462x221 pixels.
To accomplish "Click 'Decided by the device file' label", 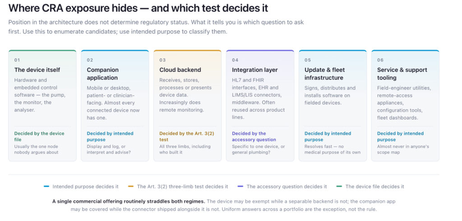I will (39, 136).
